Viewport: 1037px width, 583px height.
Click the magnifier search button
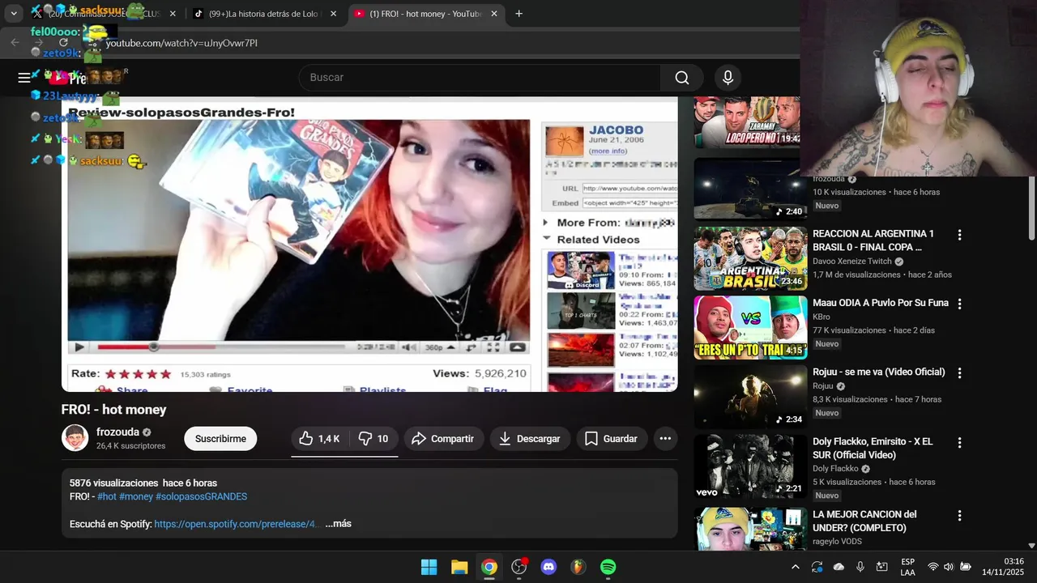click(x=682, y=78)
